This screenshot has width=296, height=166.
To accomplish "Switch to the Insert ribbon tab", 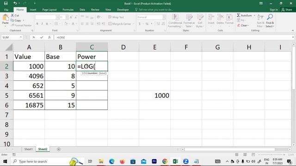I will pyautogui.click(x=33, y=10).
